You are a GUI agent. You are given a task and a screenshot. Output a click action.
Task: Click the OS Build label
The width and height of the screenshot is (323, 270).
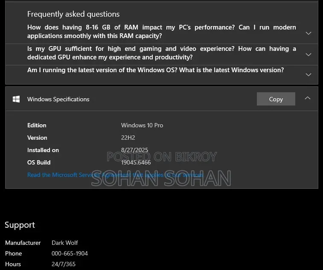(39, 162)
